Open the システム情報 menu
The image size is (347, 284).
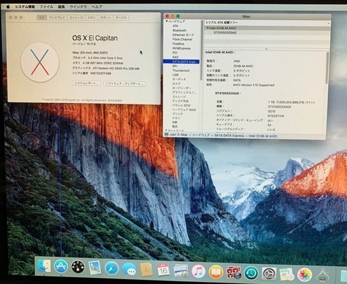pyautogui.click(x=25, y=7)
